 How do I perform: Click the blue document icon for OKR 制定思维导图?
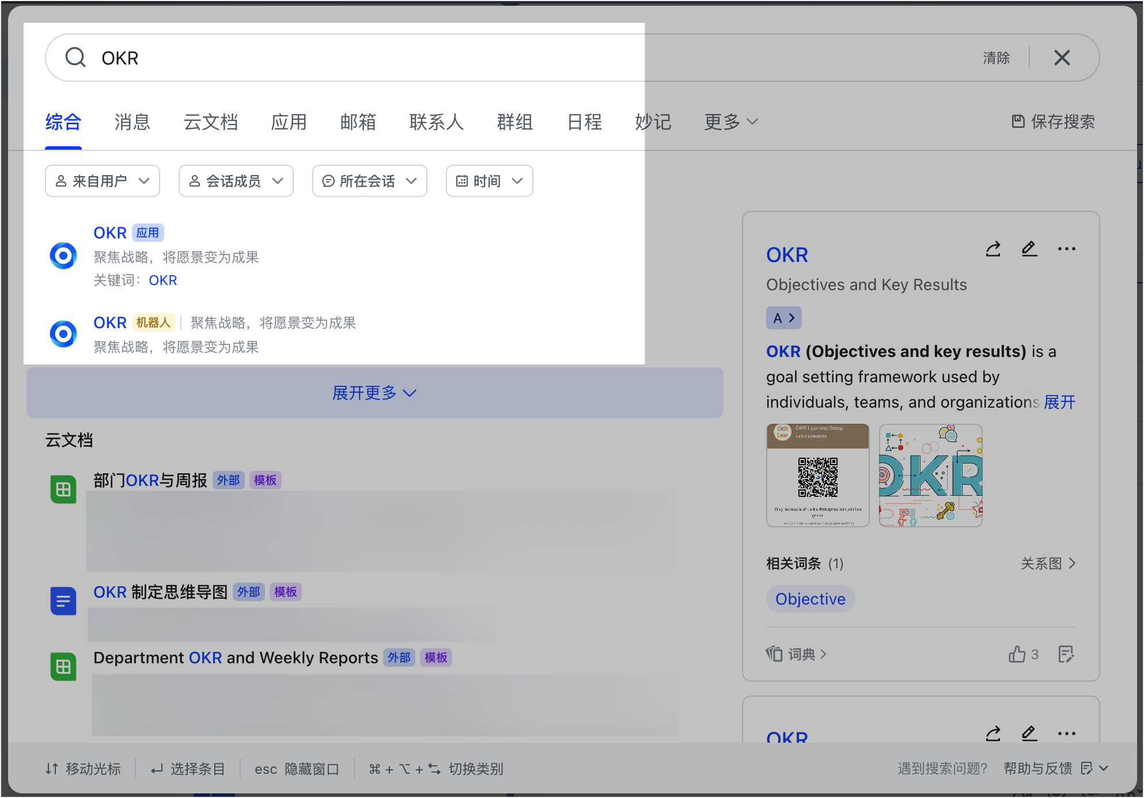point(63,601)
